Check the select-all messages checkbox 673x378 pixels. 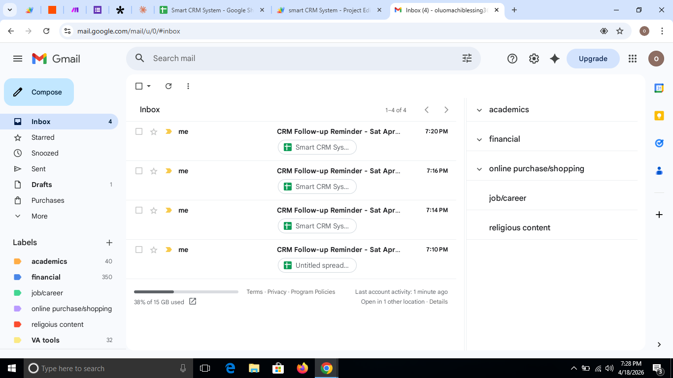pyautogui.click(x=138, y=86)
